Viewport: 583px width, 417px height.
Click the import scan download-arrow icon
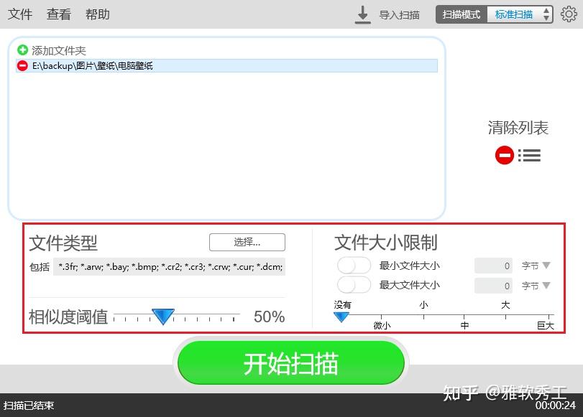tap(362, 15)
